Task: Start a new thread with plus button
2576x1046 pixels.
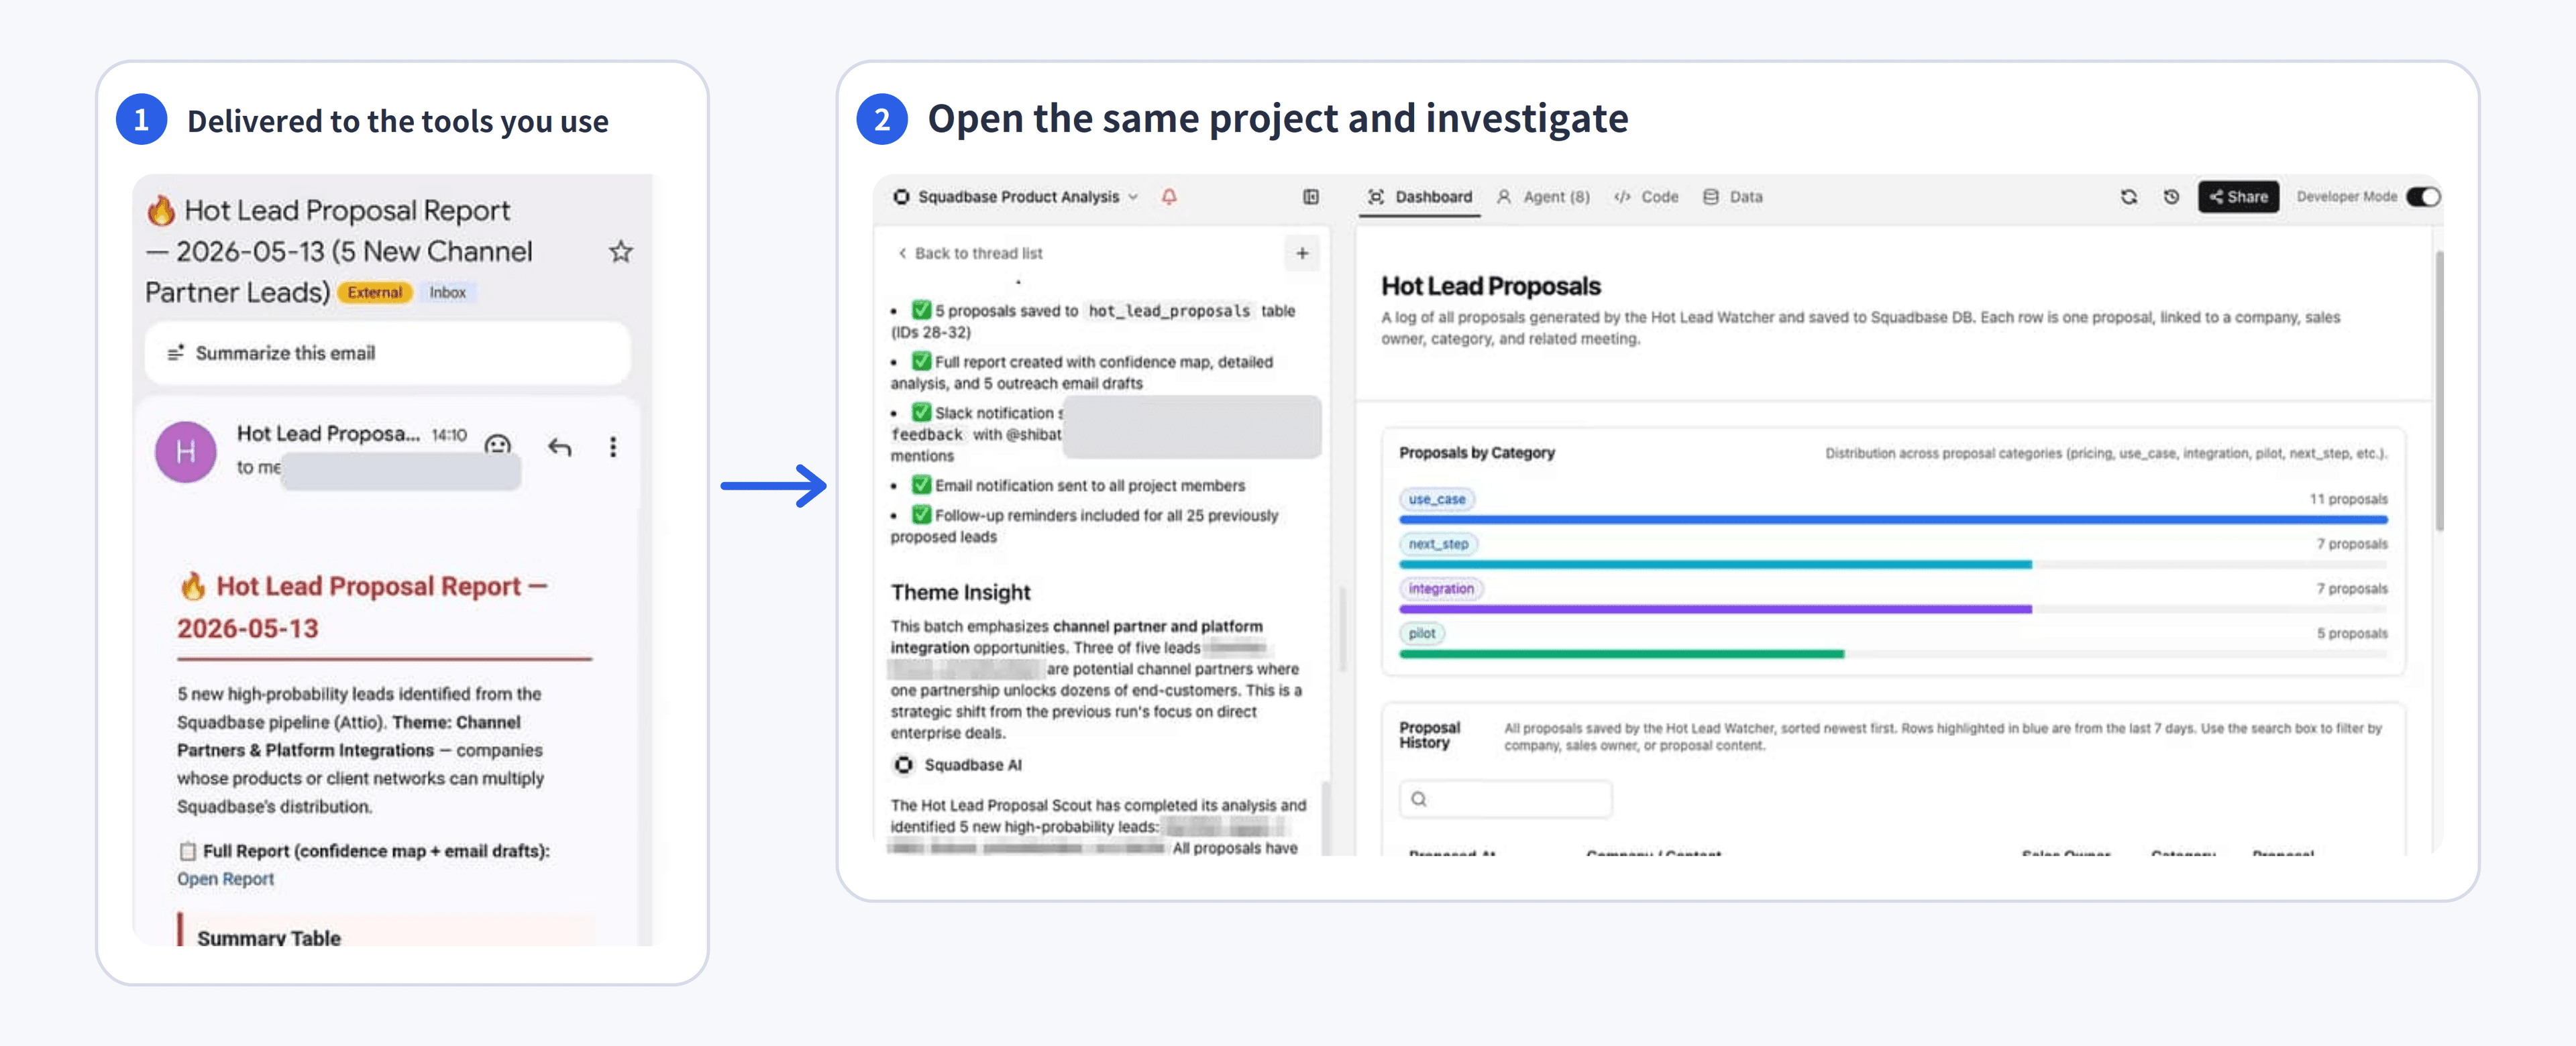Action: click(x=1302, y=253)
